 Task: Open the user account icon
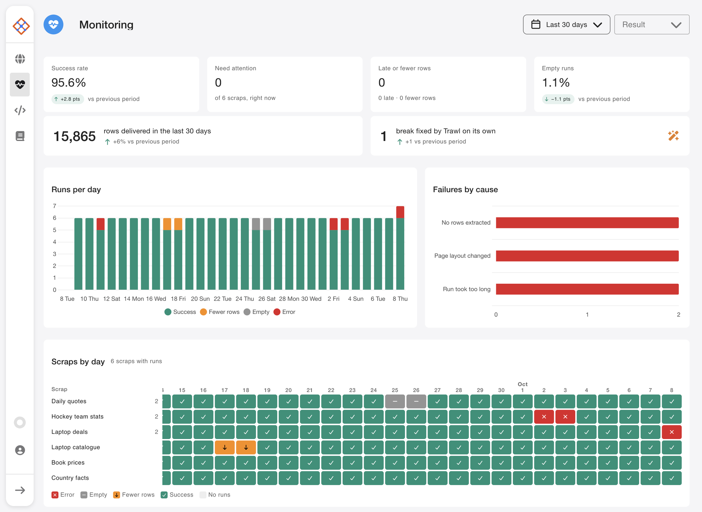[x=20, y=450]
